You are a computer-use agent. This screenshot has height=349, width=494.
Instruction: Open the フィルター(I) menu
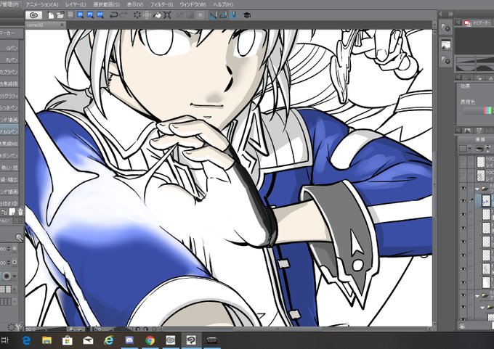[161, 4]
